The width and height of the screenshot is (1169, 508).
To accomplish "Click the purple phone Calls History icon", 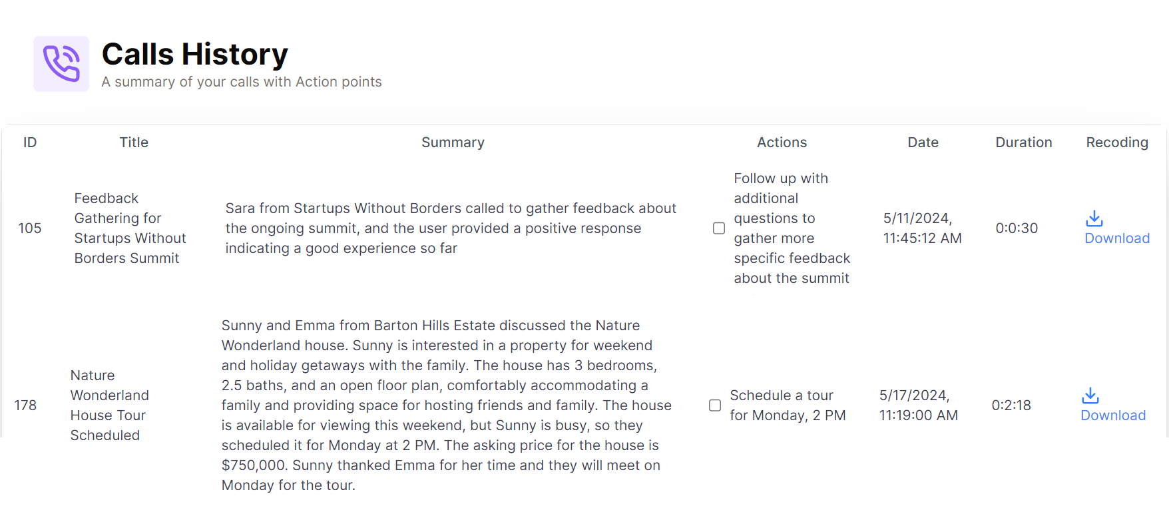I will (x=61, y=64).
